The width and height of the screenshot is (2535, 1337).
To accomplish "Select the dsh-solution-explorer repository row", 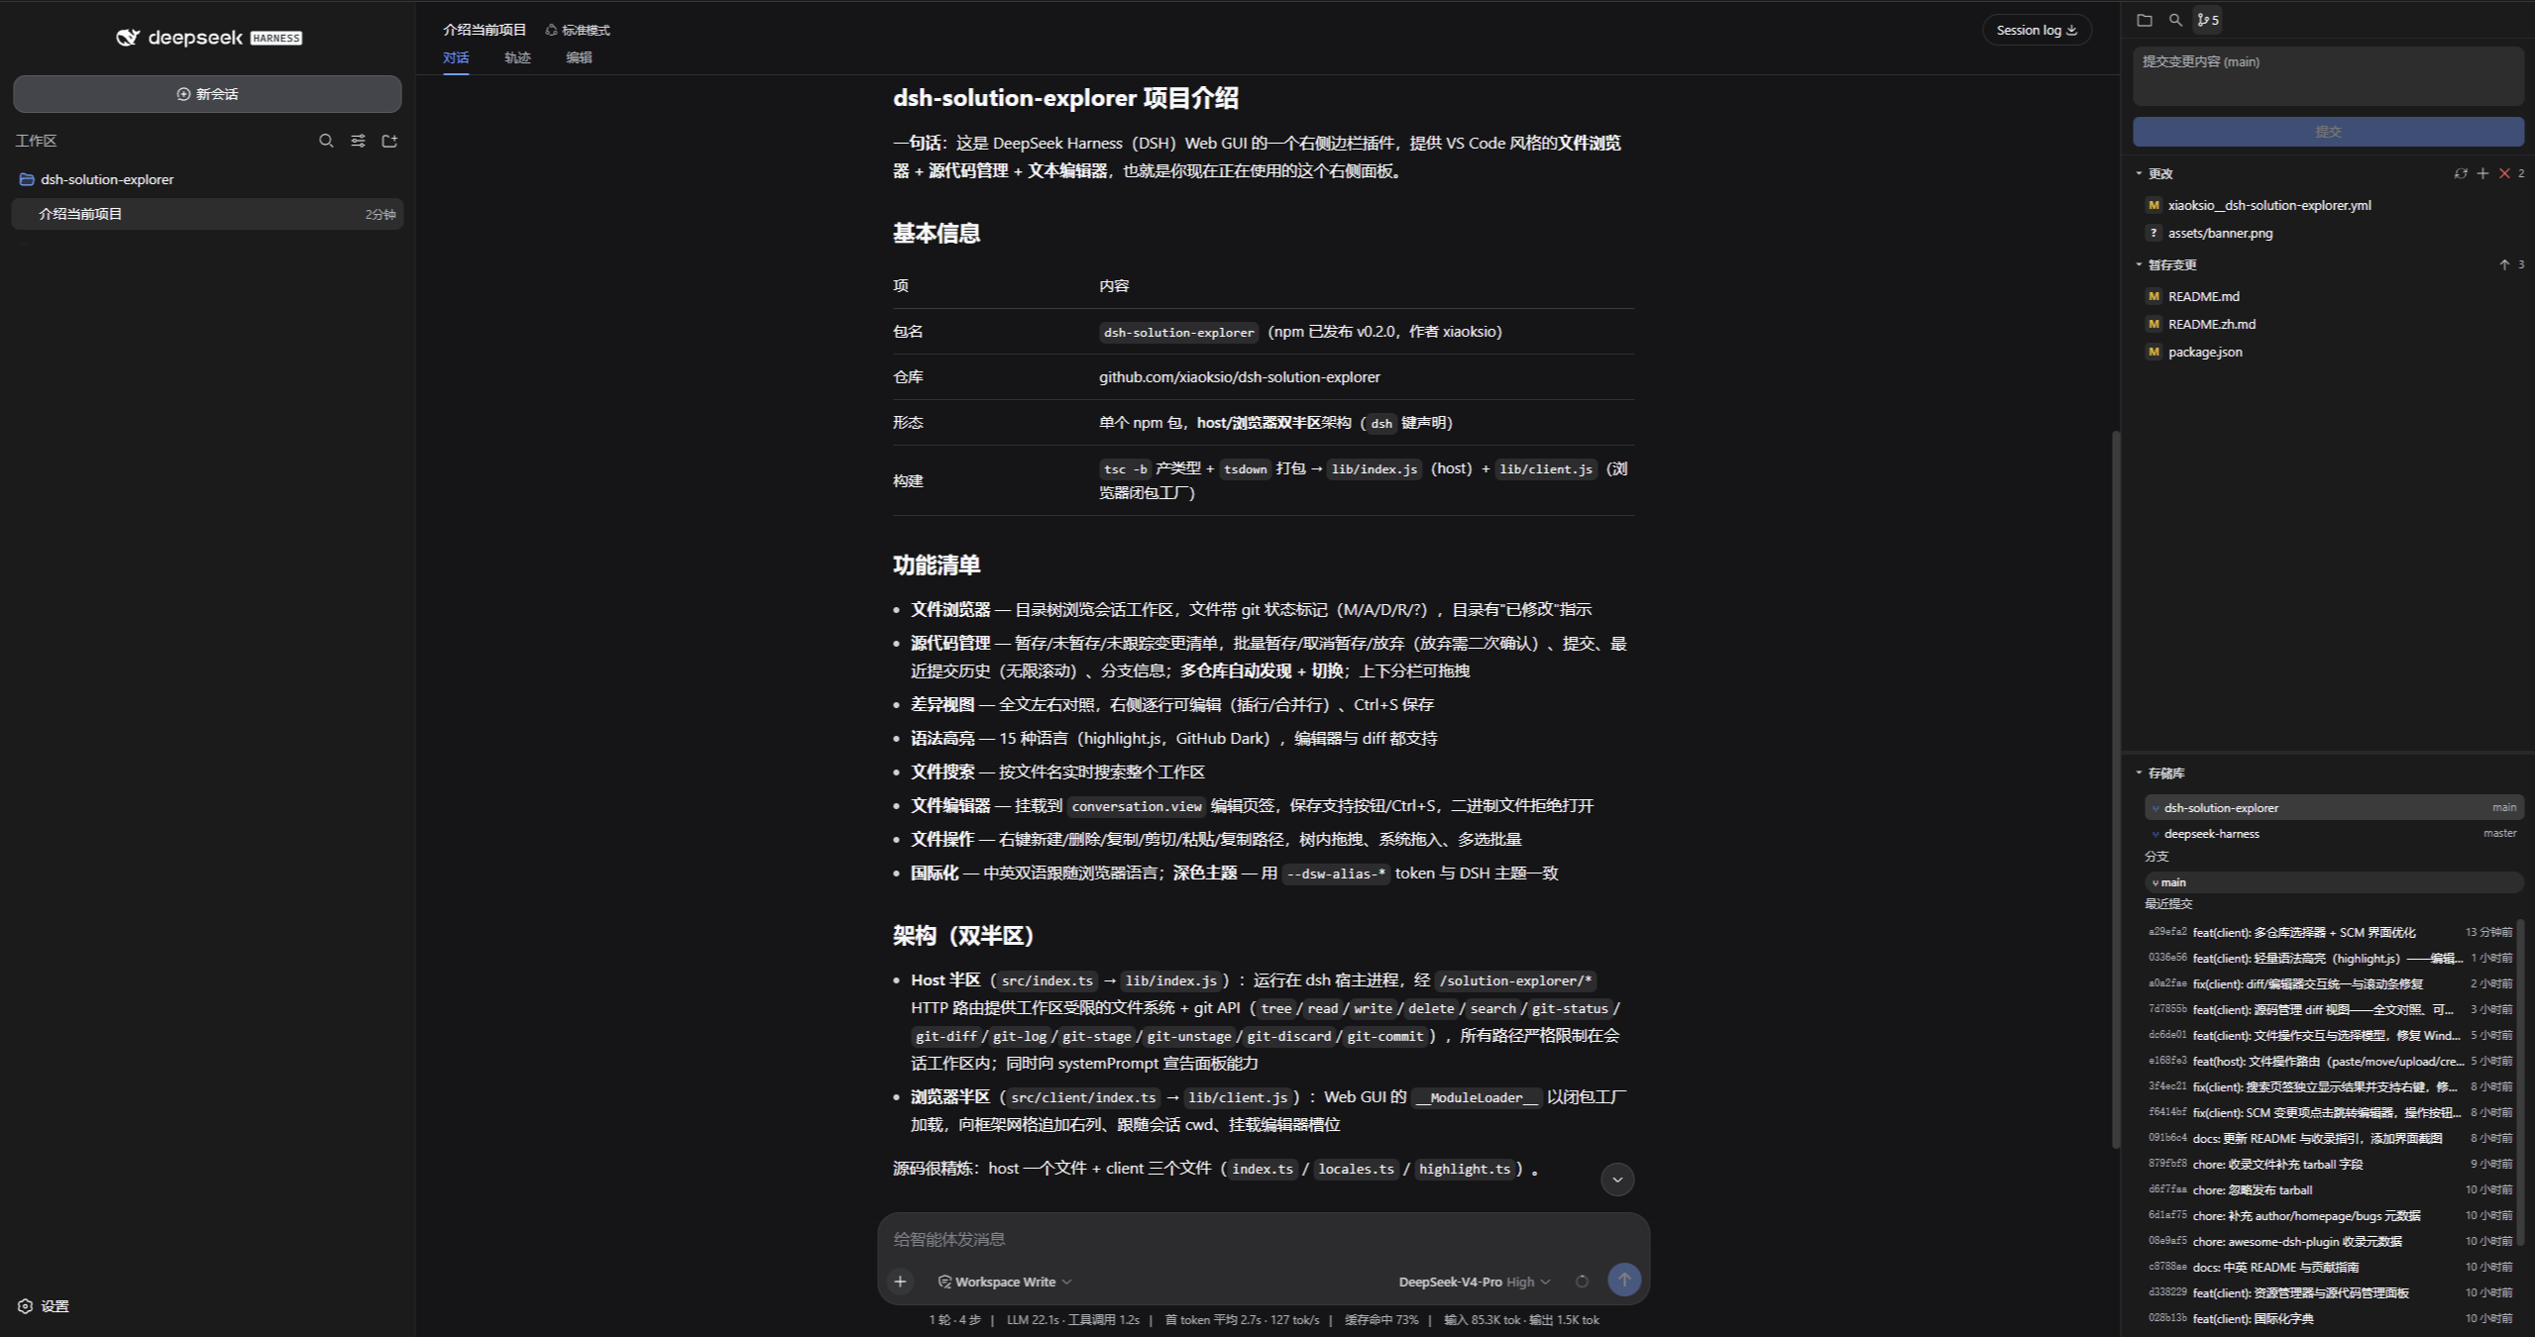I will pyautogui.click(x=2334, y=807).
